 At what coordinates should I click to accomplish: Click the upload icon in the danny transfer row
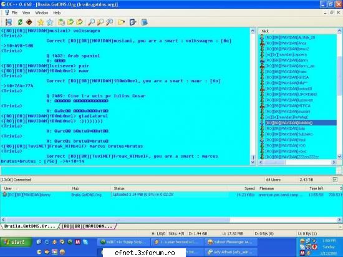4,194
